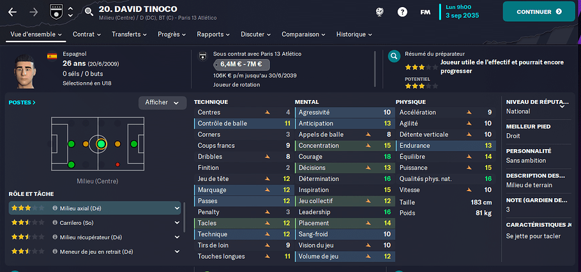Select central midfield green position on pitch

pyautogui.click(x=101, y=144)
